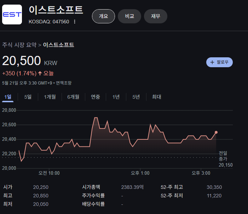The height and width of the screenshot is (214, 248).
Task: Click the 전일 종가 20,150 label
Action: pos(226,159)
